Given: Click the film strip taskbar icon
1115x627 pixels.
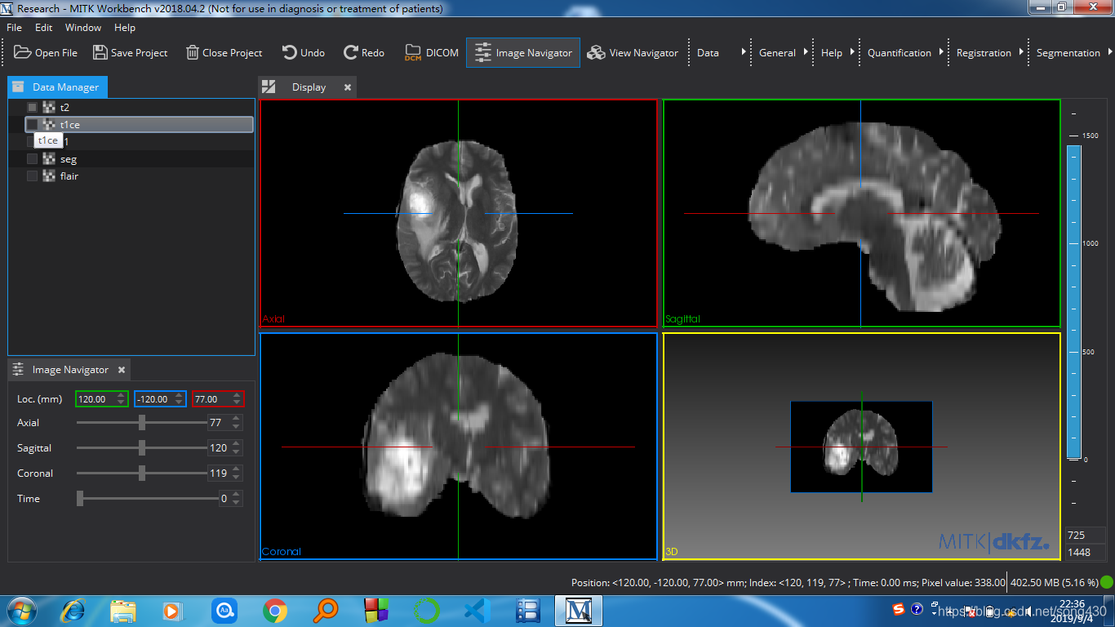Looking at the screenshot, I should (528, 611).
